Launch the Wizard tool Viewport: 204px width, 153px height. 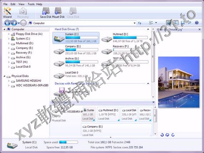pos(7,13)
